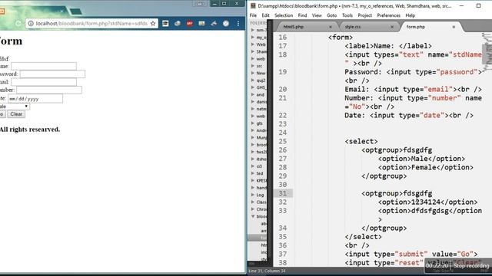Expand the New folder arrow
Viewport: 492px width, 276px height.
click(253, 73)
